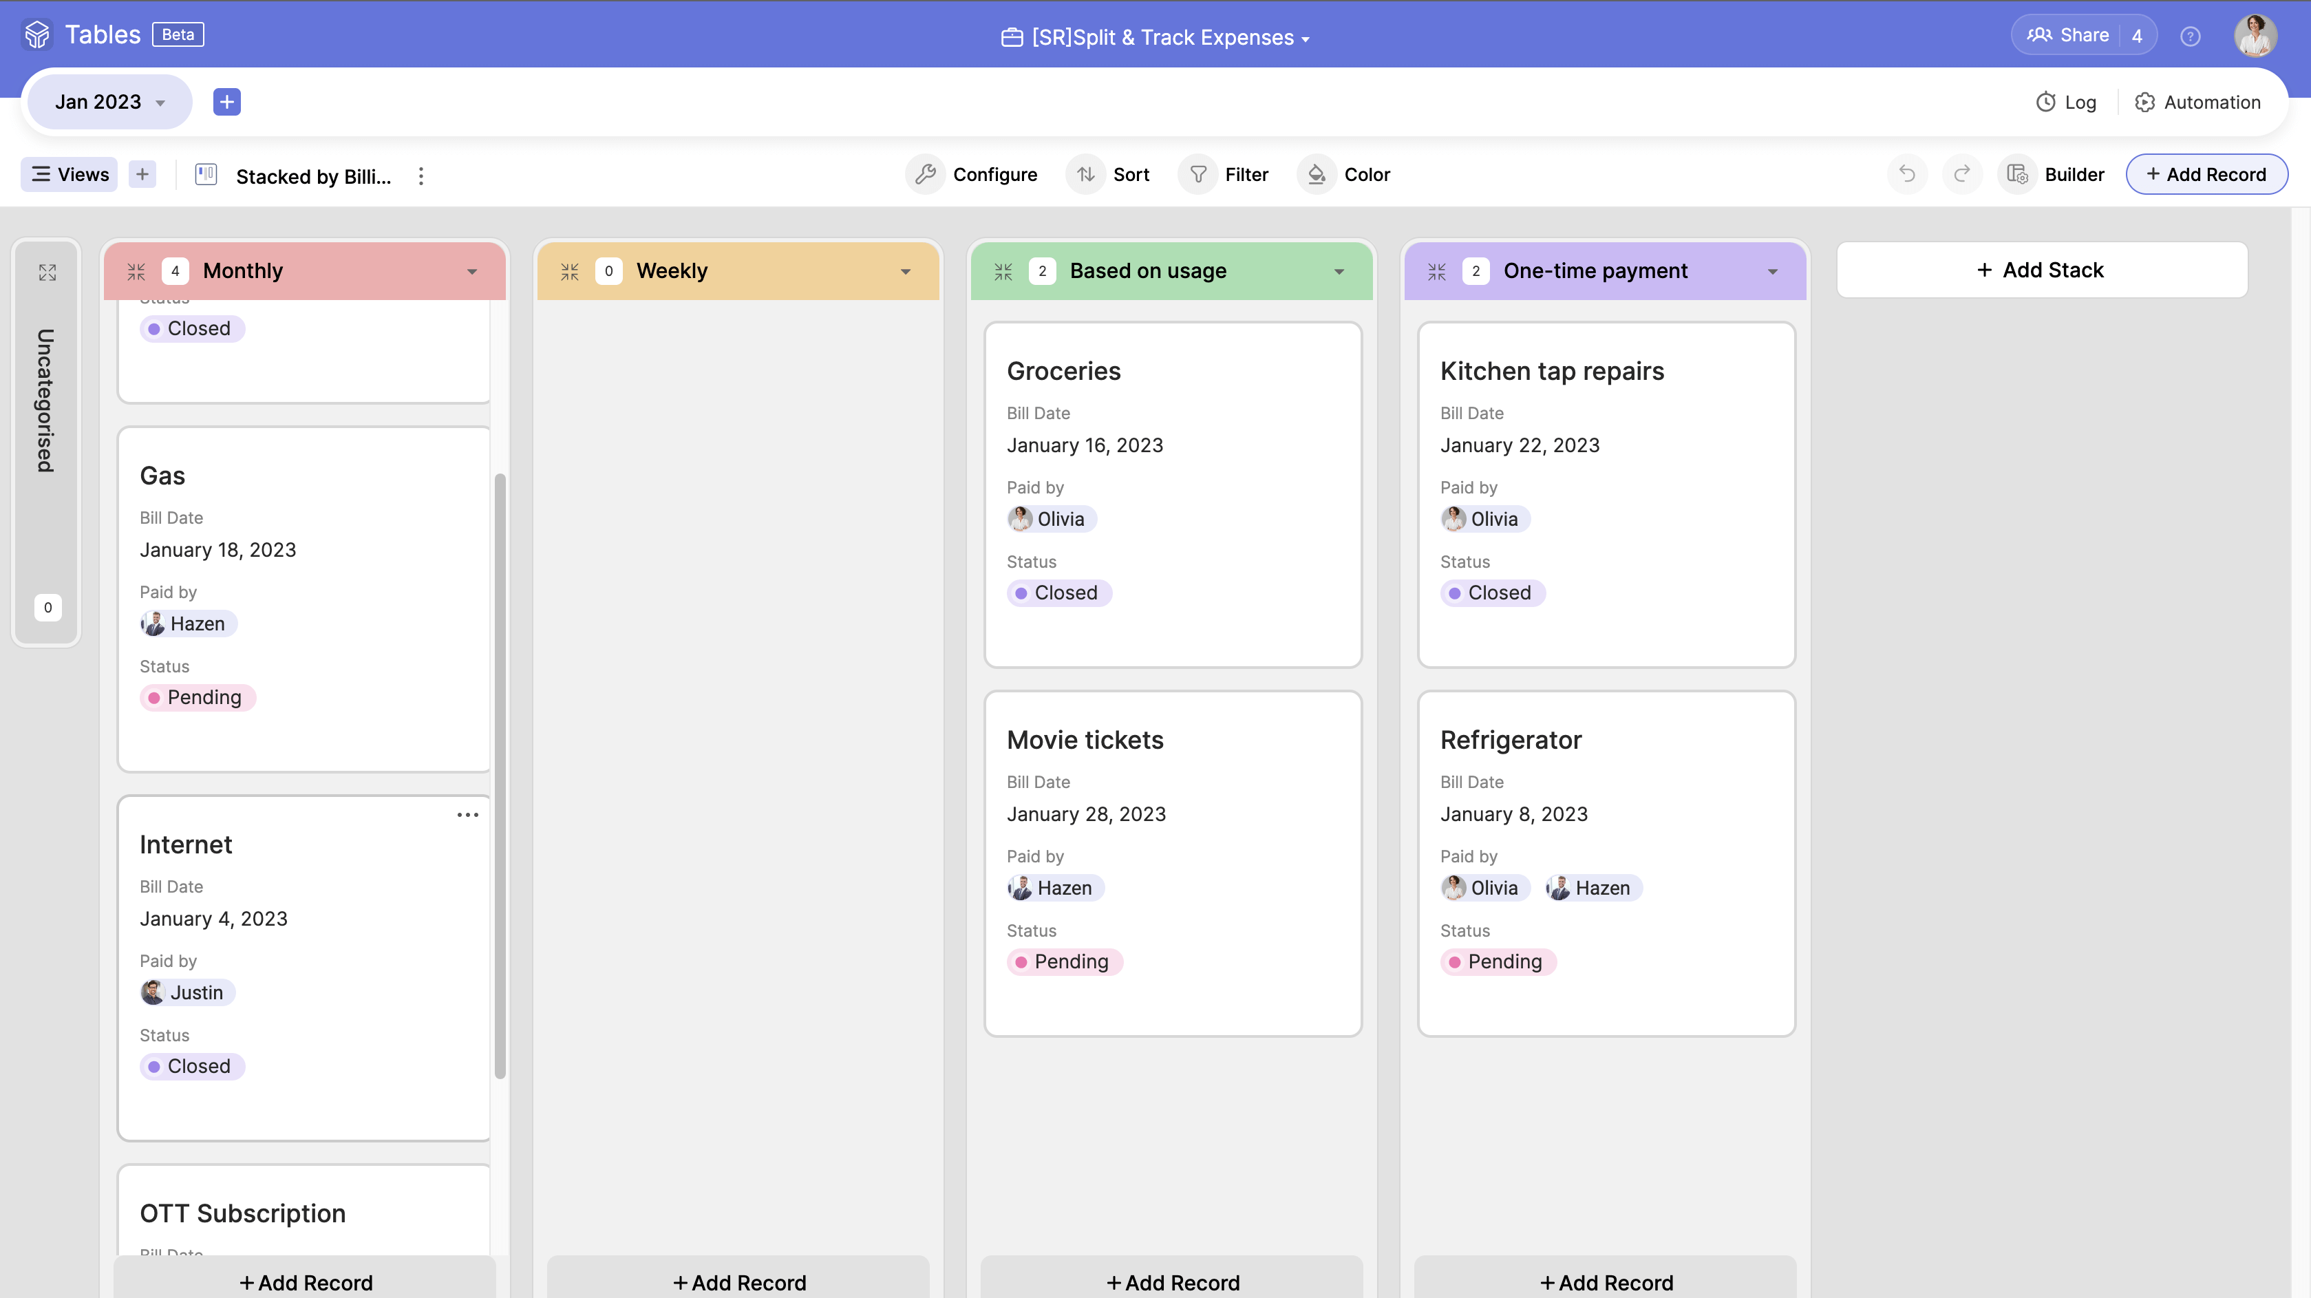This screenshot has width=2311, height=1298.
Task: Click the redo arrow icon
Action: (1962, 174)
